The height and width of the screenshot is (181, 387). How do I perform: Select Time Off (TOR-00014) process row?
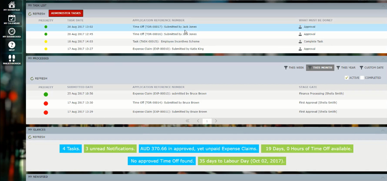click(x=206, y=103)
